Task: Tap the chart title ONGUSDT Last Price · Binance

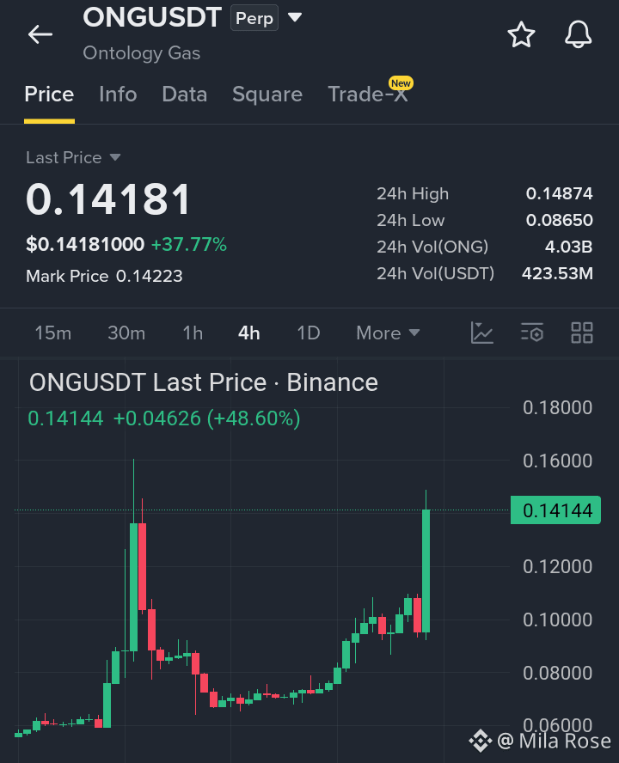Action: pyautogui.click(x=204, y=382)
